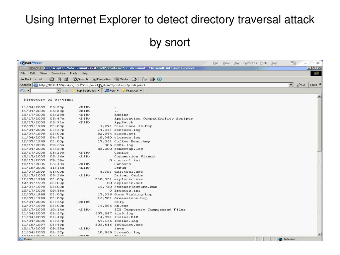The height and width of the screenshot is (255, 340).
Task: Click the page icon in address bar
Action: click(35, 85)
